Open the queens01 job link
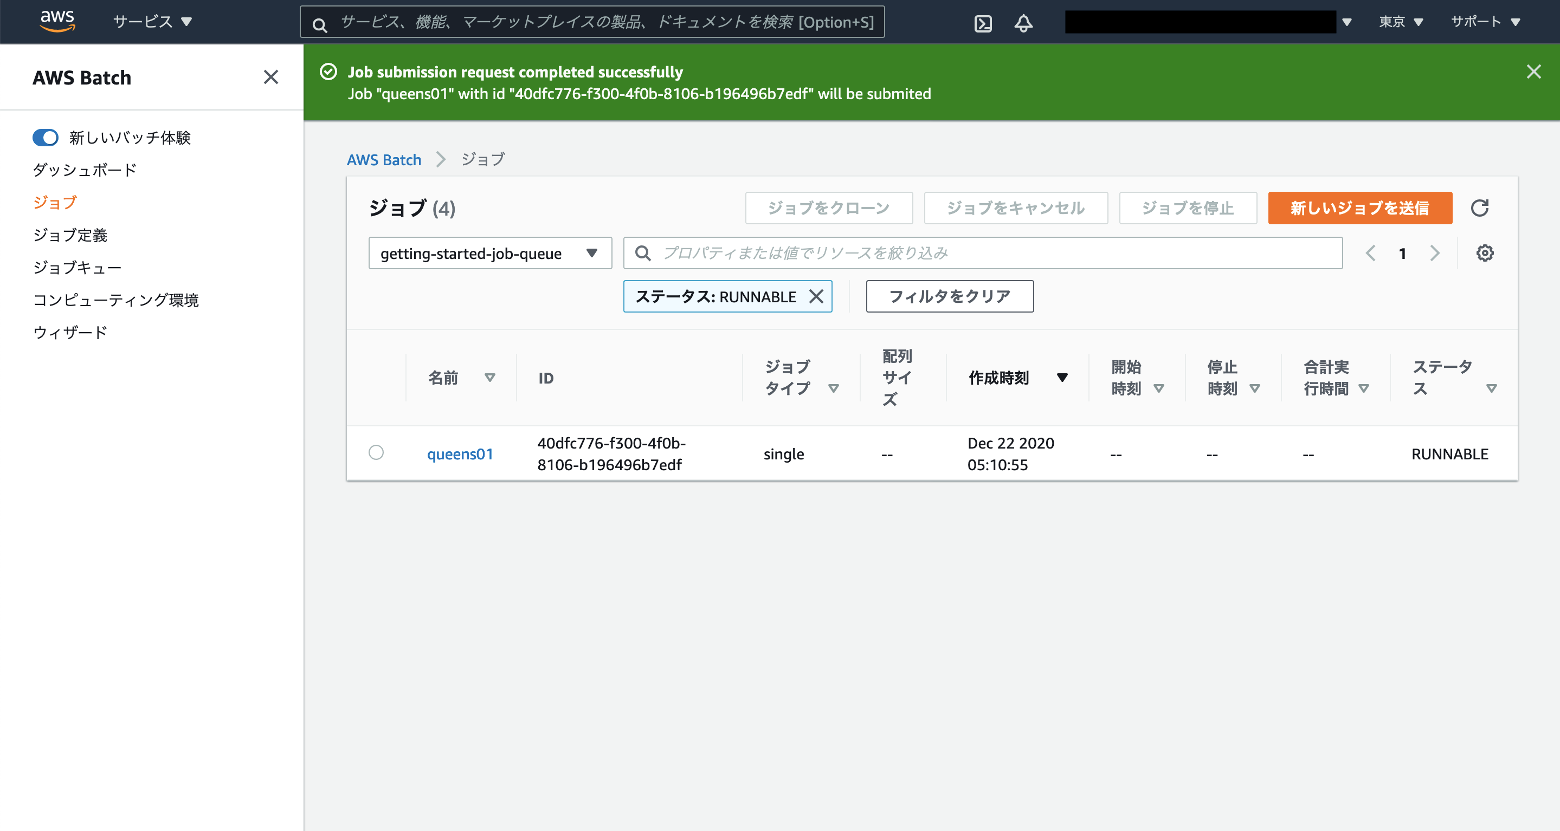 (x=460, y=454)
